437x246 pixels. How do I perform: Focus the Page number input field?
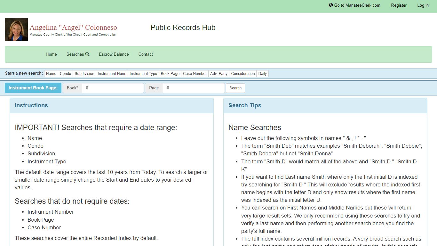pyautogui.click(x=194, y=88)
